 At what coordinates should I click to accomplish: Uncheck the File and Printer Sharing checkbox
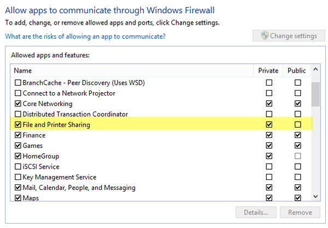[18, 125]
